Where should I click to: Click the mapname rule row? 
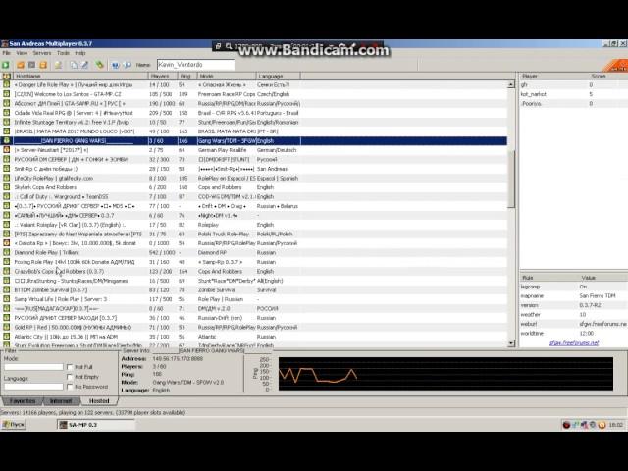pyautogui.click(x=573, y=296)
